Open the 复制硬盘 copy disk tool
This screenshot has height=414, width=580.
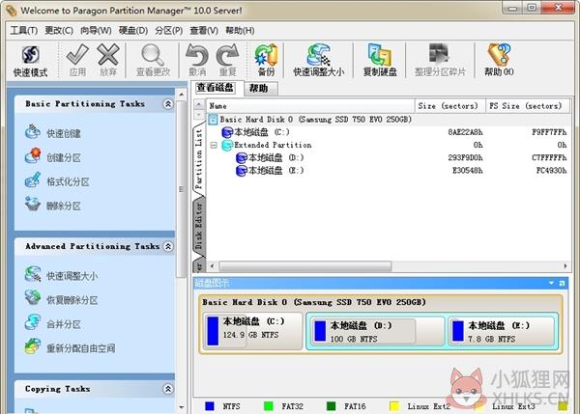point(380,60)
